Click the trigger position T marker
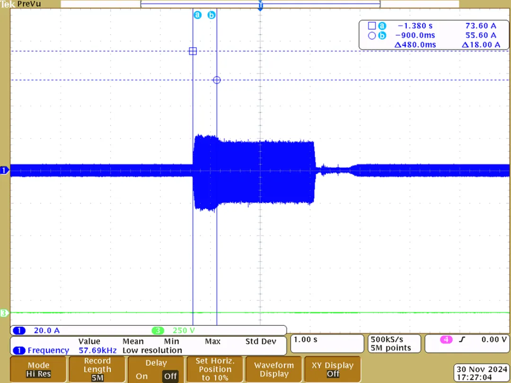511x383 pixels. coord(260,6)
